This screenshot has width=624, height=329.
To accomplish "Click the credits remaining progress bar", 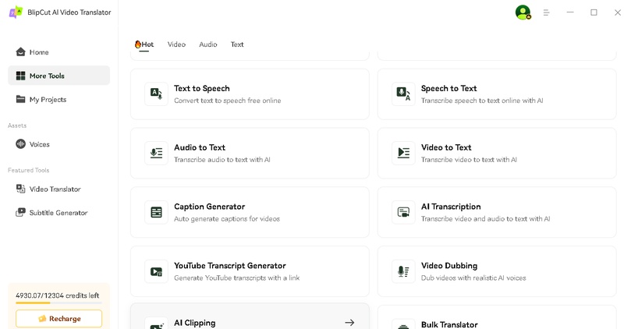I will pyautogui.click(x=58, y=303).
